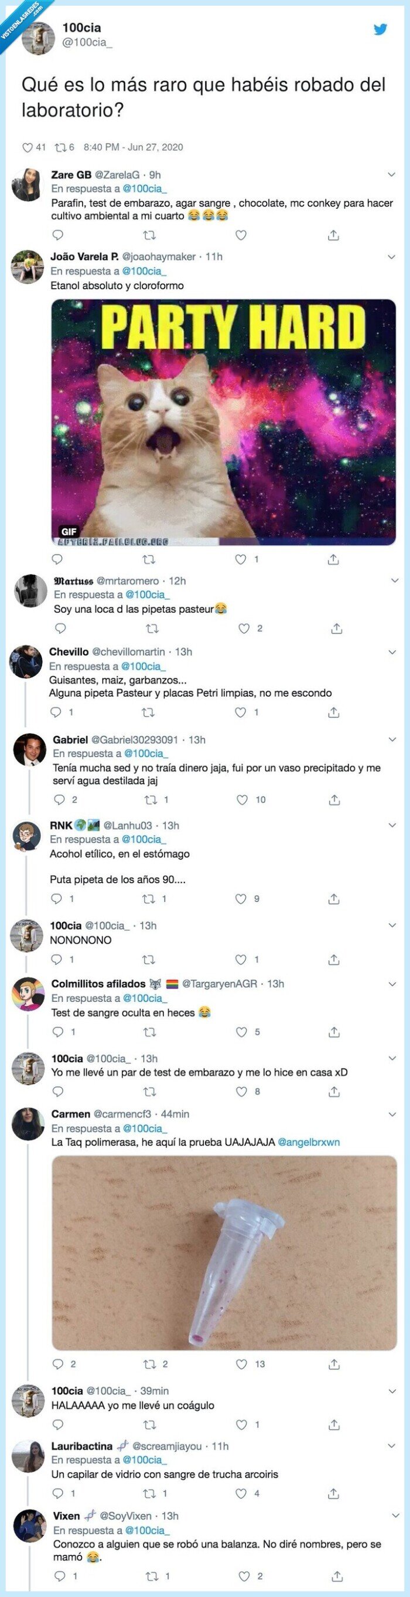Toggle the like on Martuss's pipetas pasteur reply
Screen dimensions: 410x1597
tap(238, 629)
